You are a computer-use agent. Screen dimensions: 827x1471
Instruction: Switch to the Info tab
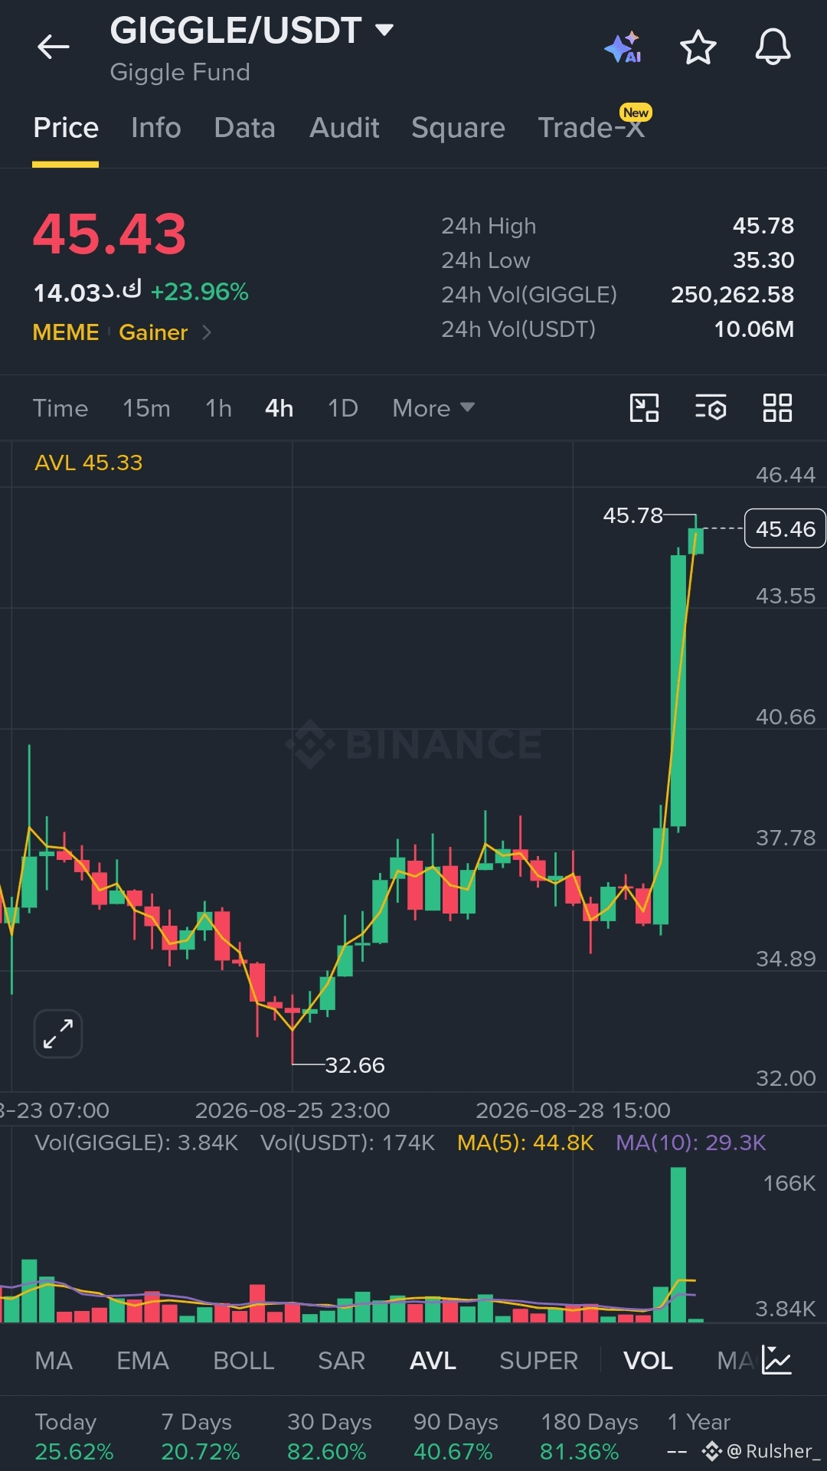click(x=156, y=128)
